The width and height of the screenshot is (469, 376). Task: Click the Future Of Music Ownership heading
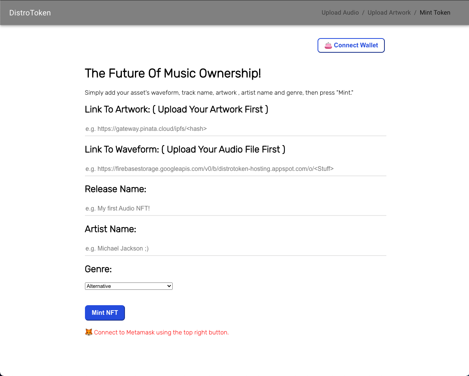(173, 74)
